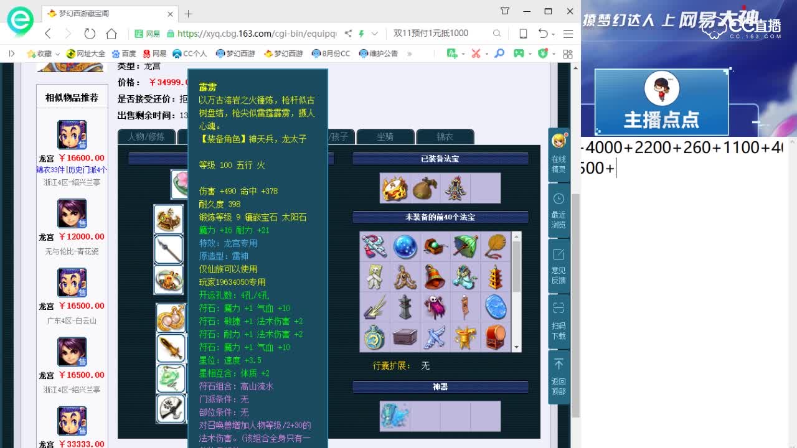Viewport: 797px width, 448px height.
Task: Open the green game controller extension
Action: click(x=519, y=54)
